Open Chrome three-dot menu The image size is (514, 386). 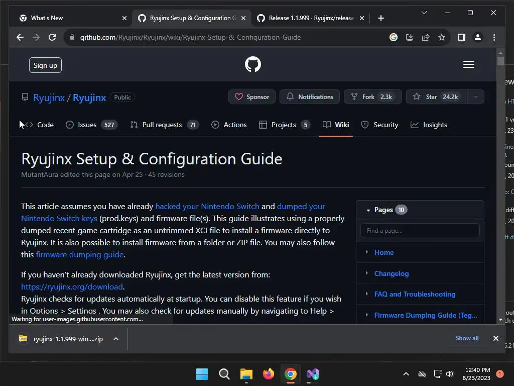(494, 37)
